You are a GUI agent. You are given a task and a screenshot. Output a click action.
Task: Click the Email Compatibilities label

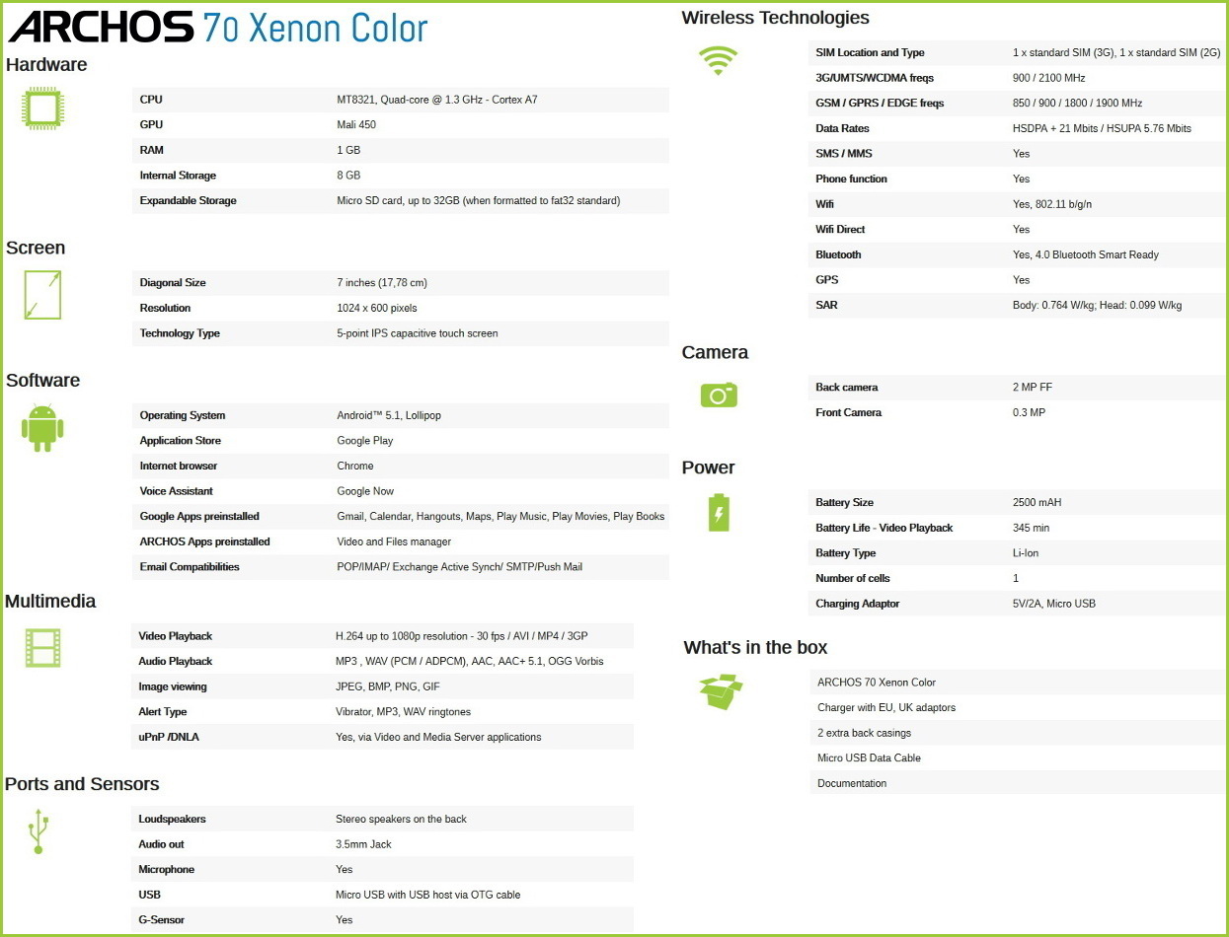coord(190,567)
